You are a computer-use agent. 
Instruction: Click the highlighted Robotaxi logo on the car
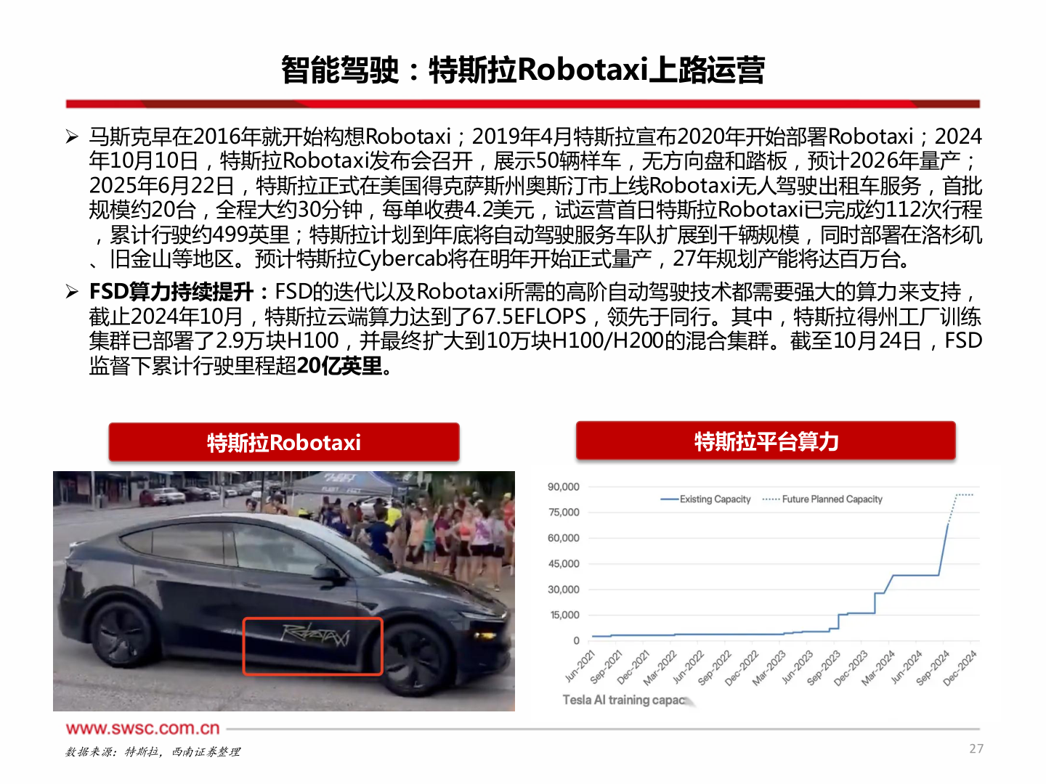[x=313, y=645]
